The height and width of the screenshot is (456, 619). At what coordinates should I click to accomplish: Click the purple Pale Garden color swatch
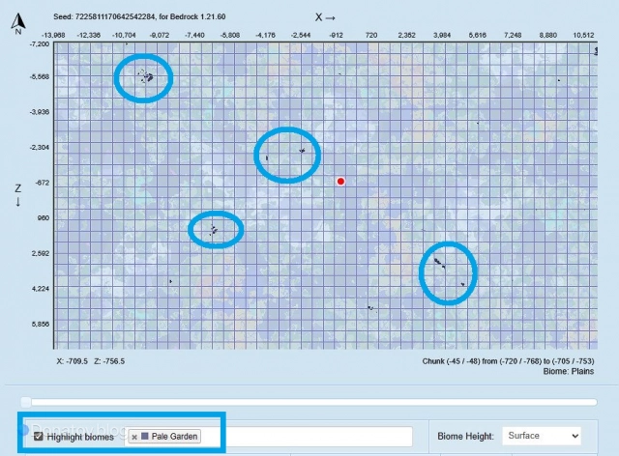(145, 437)
